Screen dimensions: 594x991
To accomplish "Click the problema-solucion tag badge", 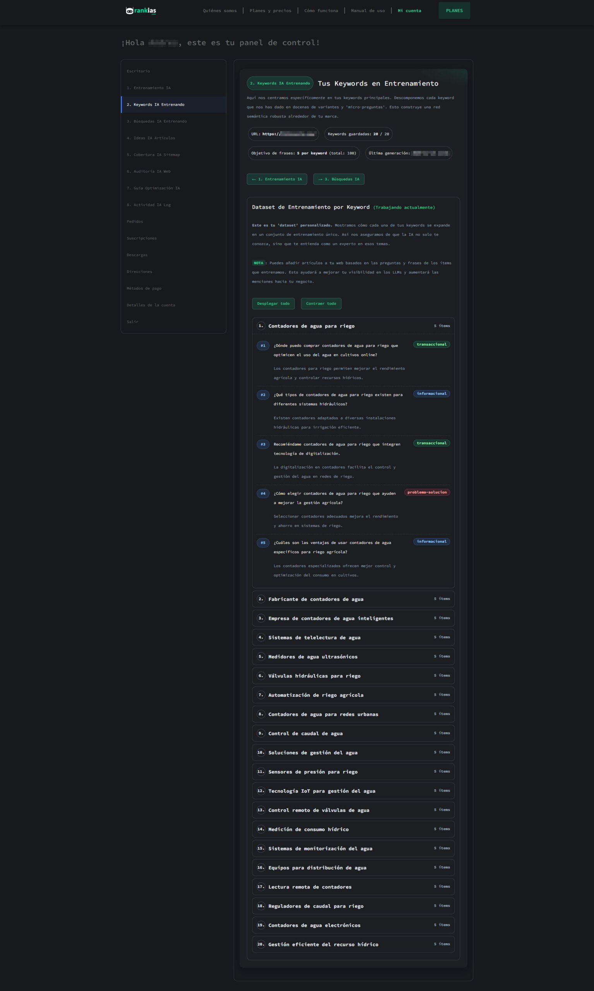I will click(427, 492).
